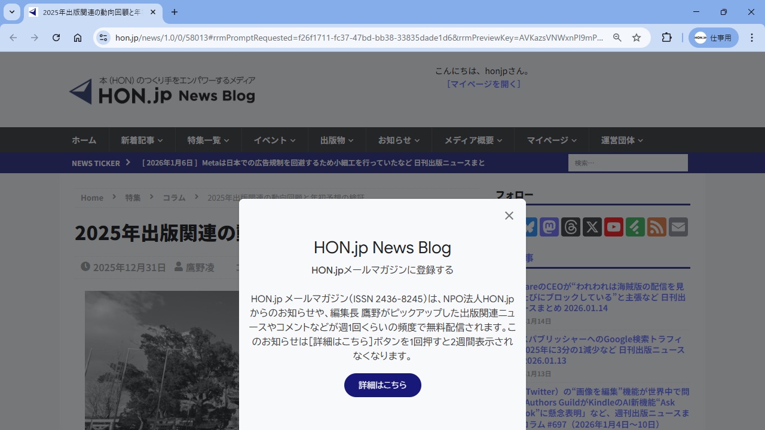Image resolution: width=765 pixels, height=430 pixels.
Task: Expand the 特集一覧 dropdown menu
Action: (208, 140)
